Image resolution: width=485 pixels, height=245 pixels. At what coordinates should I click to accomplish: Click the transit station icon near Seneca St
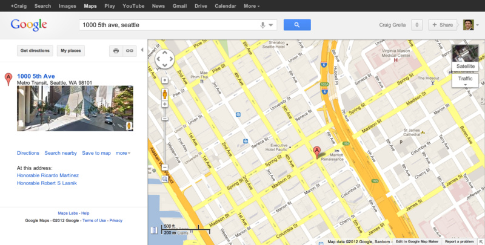tap(246, 141)
